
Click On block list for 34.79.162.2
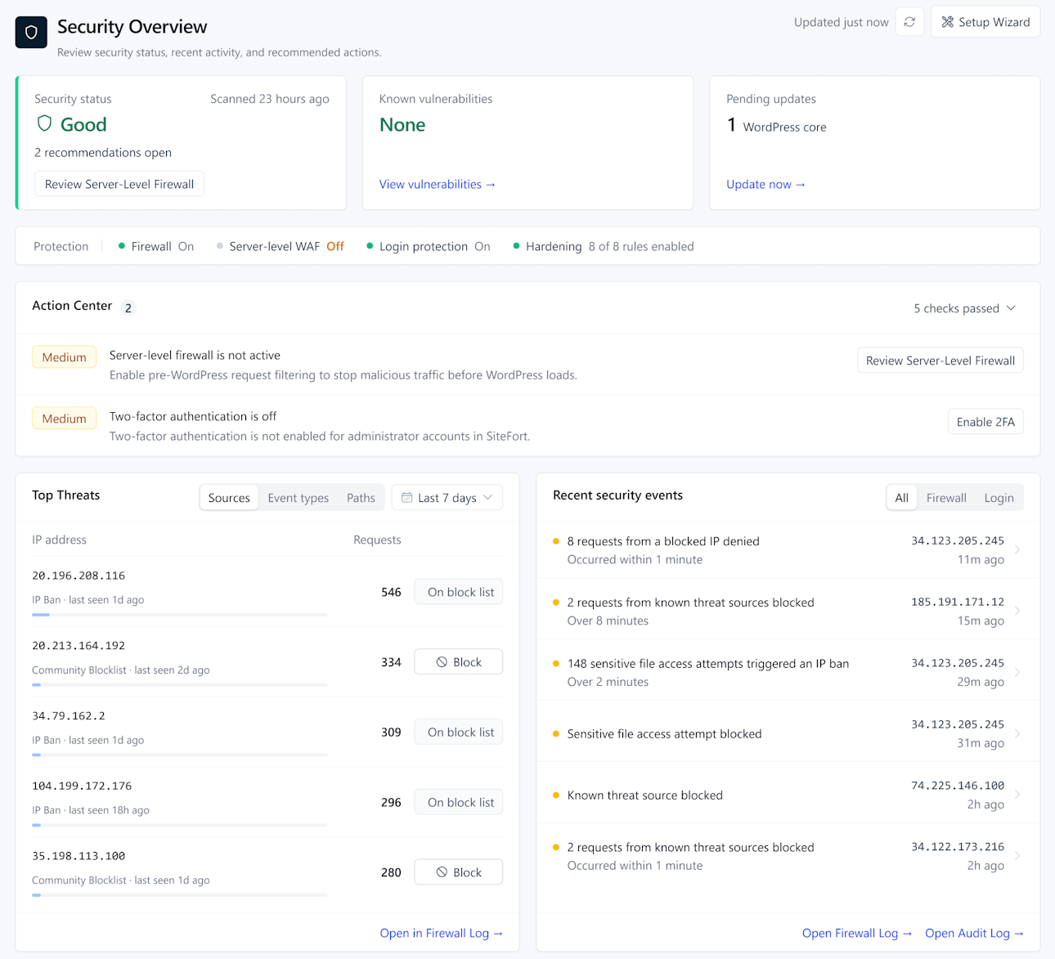tap(459, 733)
